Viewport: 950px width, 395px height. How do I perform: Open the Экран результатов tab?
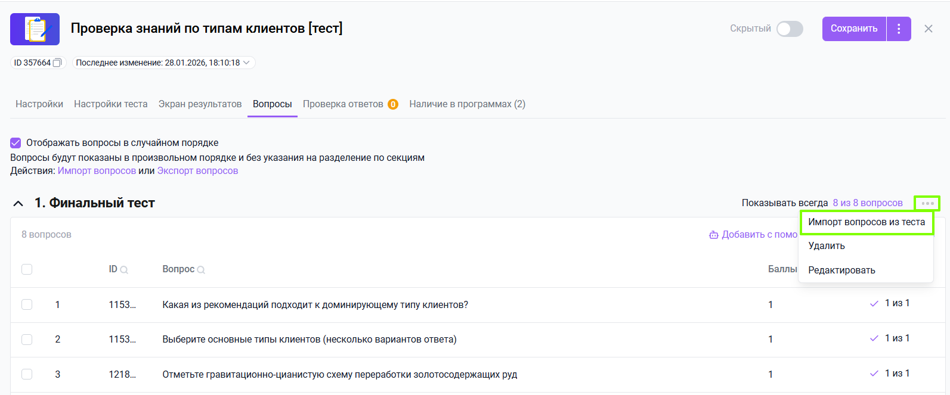click(x=200, y=104)
